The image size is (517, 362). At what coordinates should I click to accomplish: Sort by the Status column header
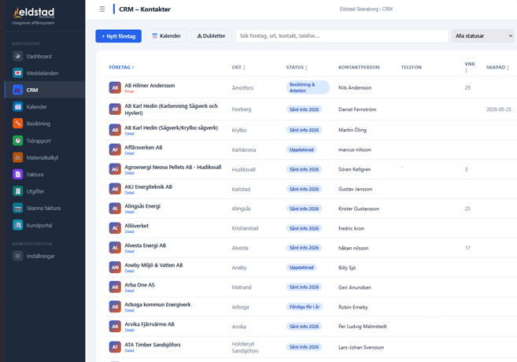297,67
